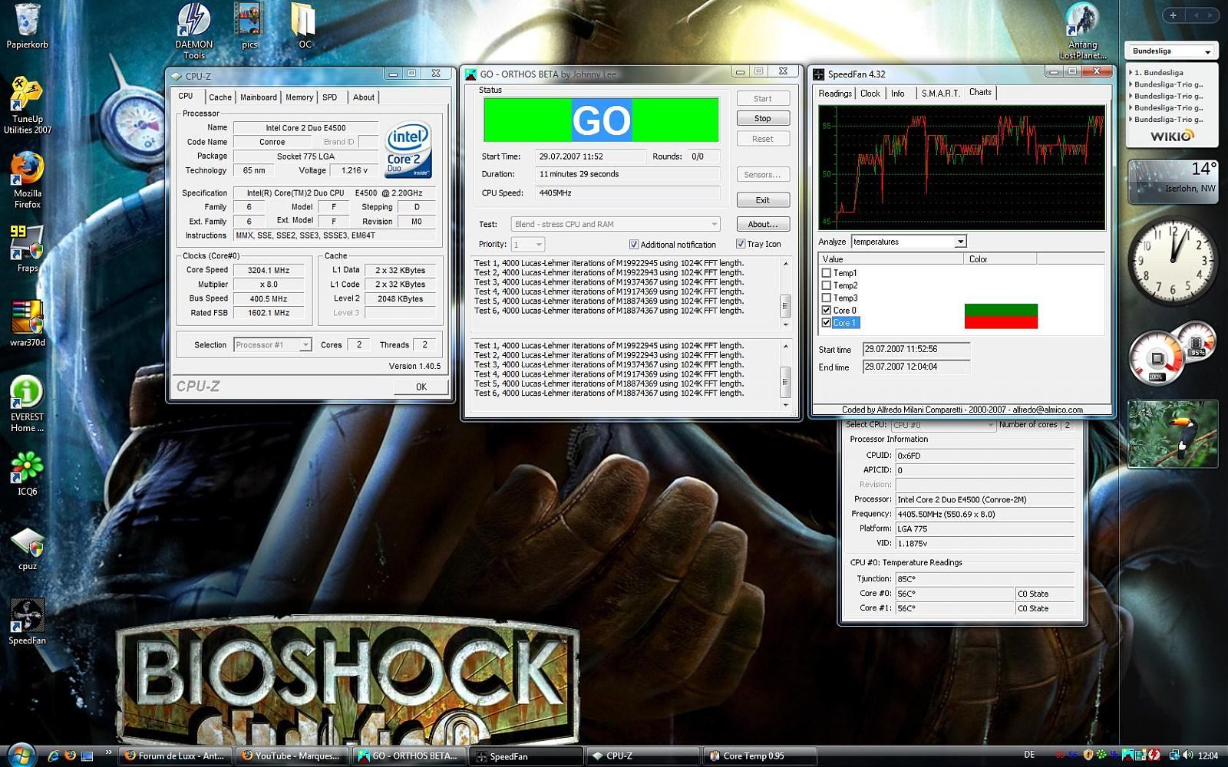Click the upper Orthos log scrollbar
This screenshot has width=1228, height=767.
pyautogui.click(x=785, y=294)
